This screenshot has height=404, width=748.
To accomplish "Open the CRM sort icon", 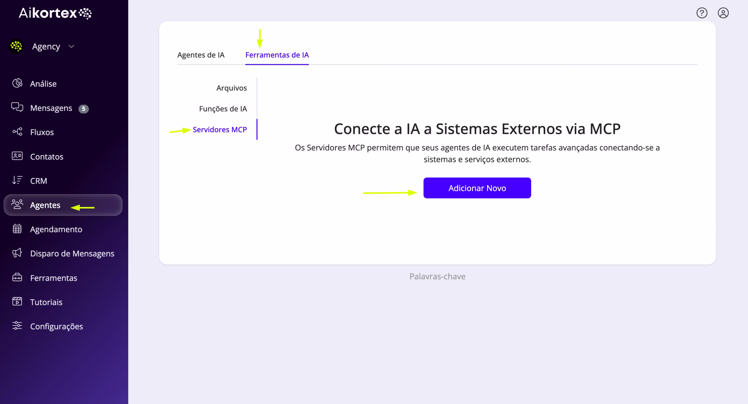I will pyautogui.click(x=17, y=180).
